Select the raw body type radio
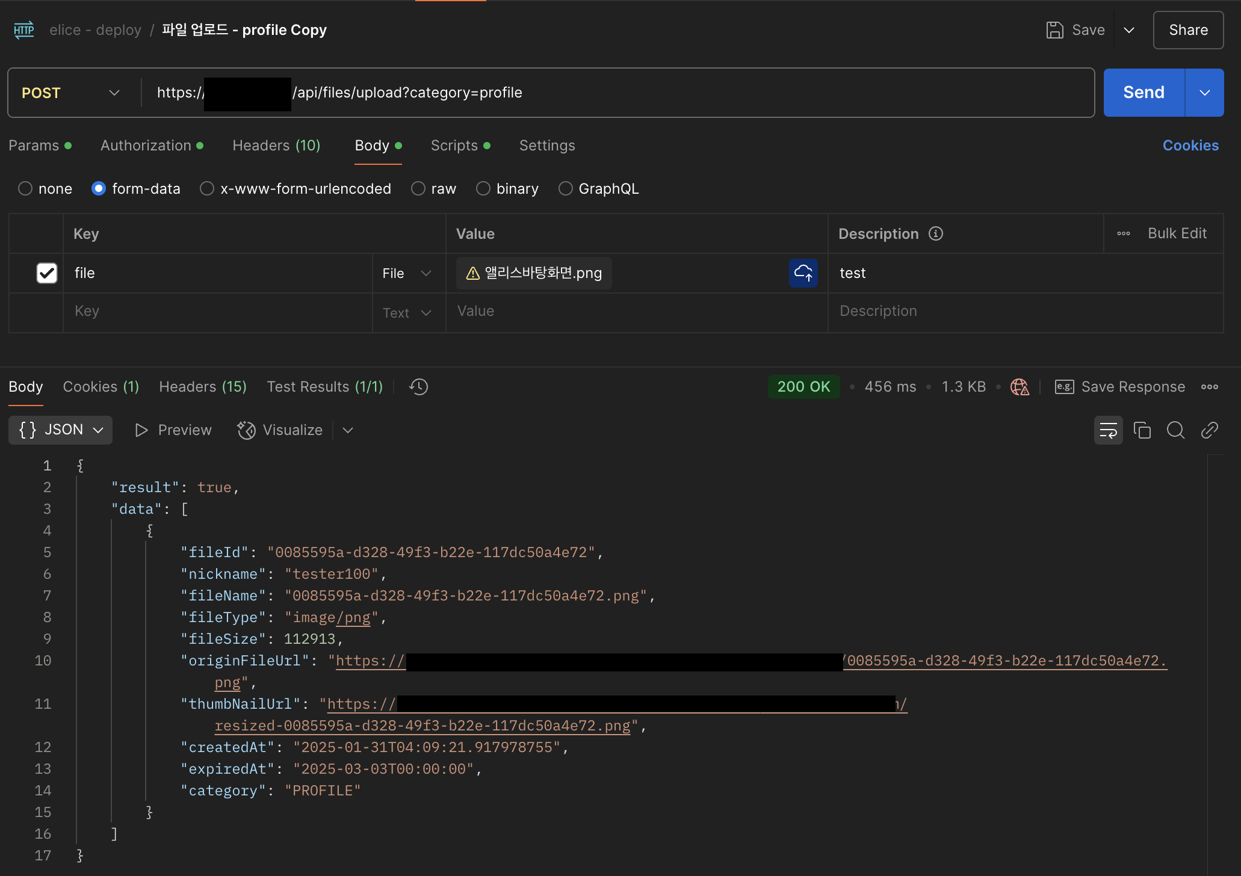Viewport: 1241px width, 876px height. tap(418, 189)
